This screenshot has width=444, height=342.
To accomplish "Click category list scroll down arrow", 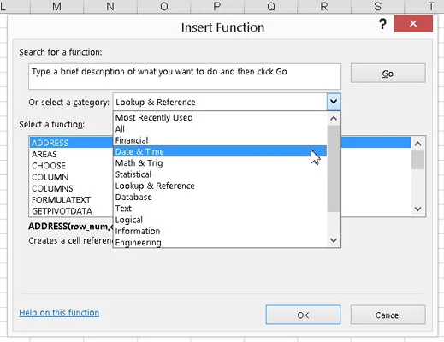I will [x=334, y=240].
